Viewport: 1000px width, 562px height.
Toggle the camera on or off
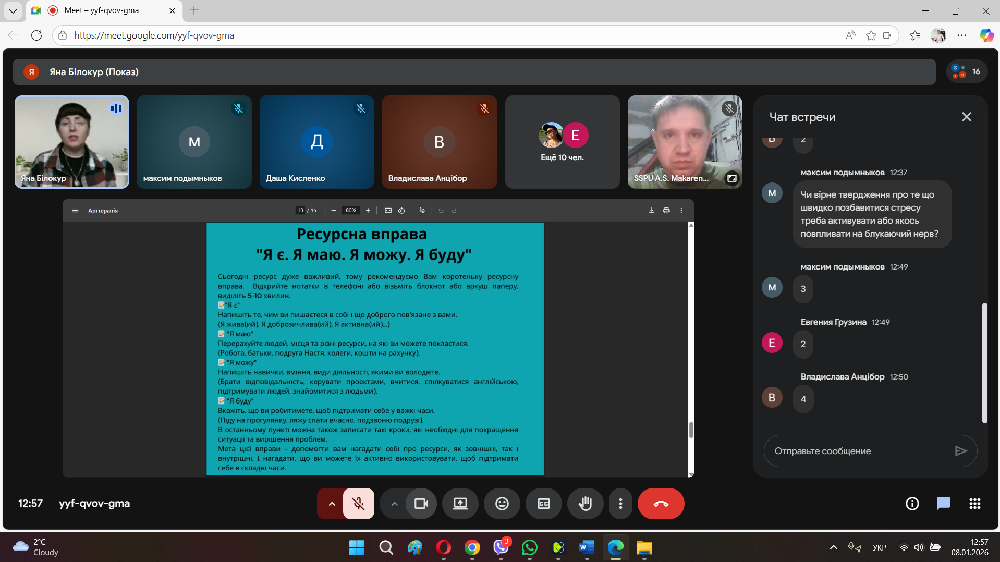[421, 504]
